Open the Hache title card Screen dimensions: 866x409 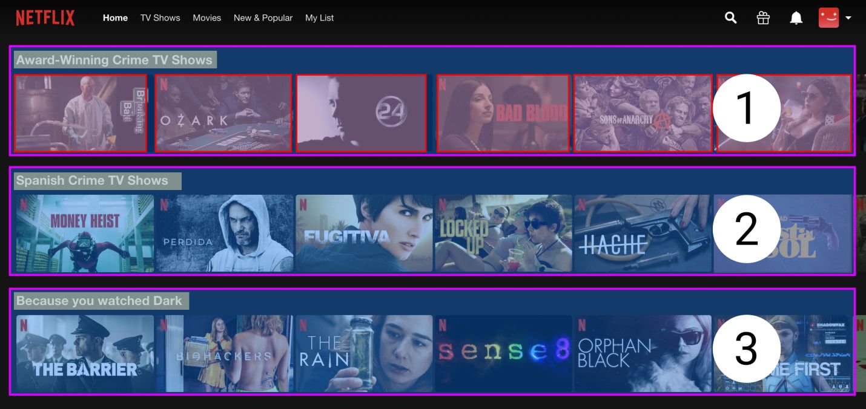tap(643, 233)
